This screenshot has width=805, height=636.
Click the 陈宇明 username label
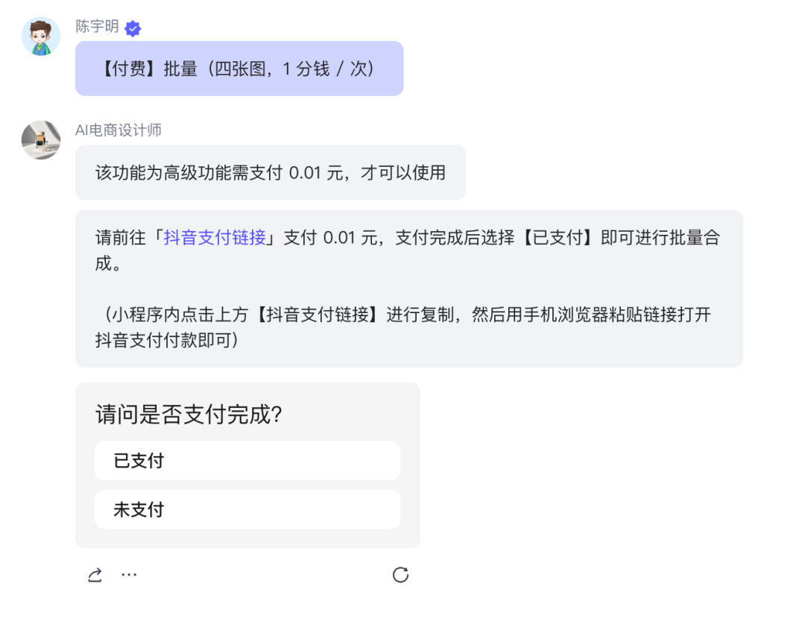pos(97,27)
